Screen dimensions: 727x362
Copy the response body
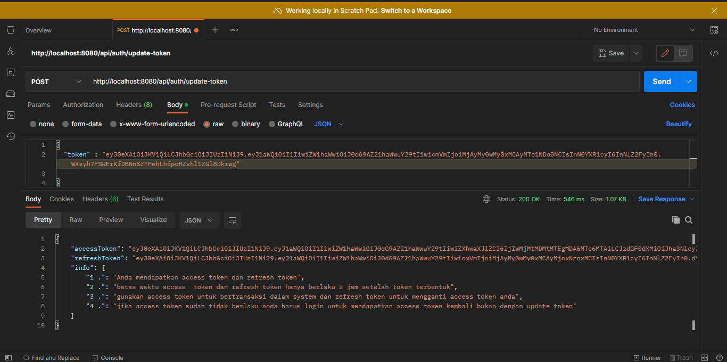[676, 220]
